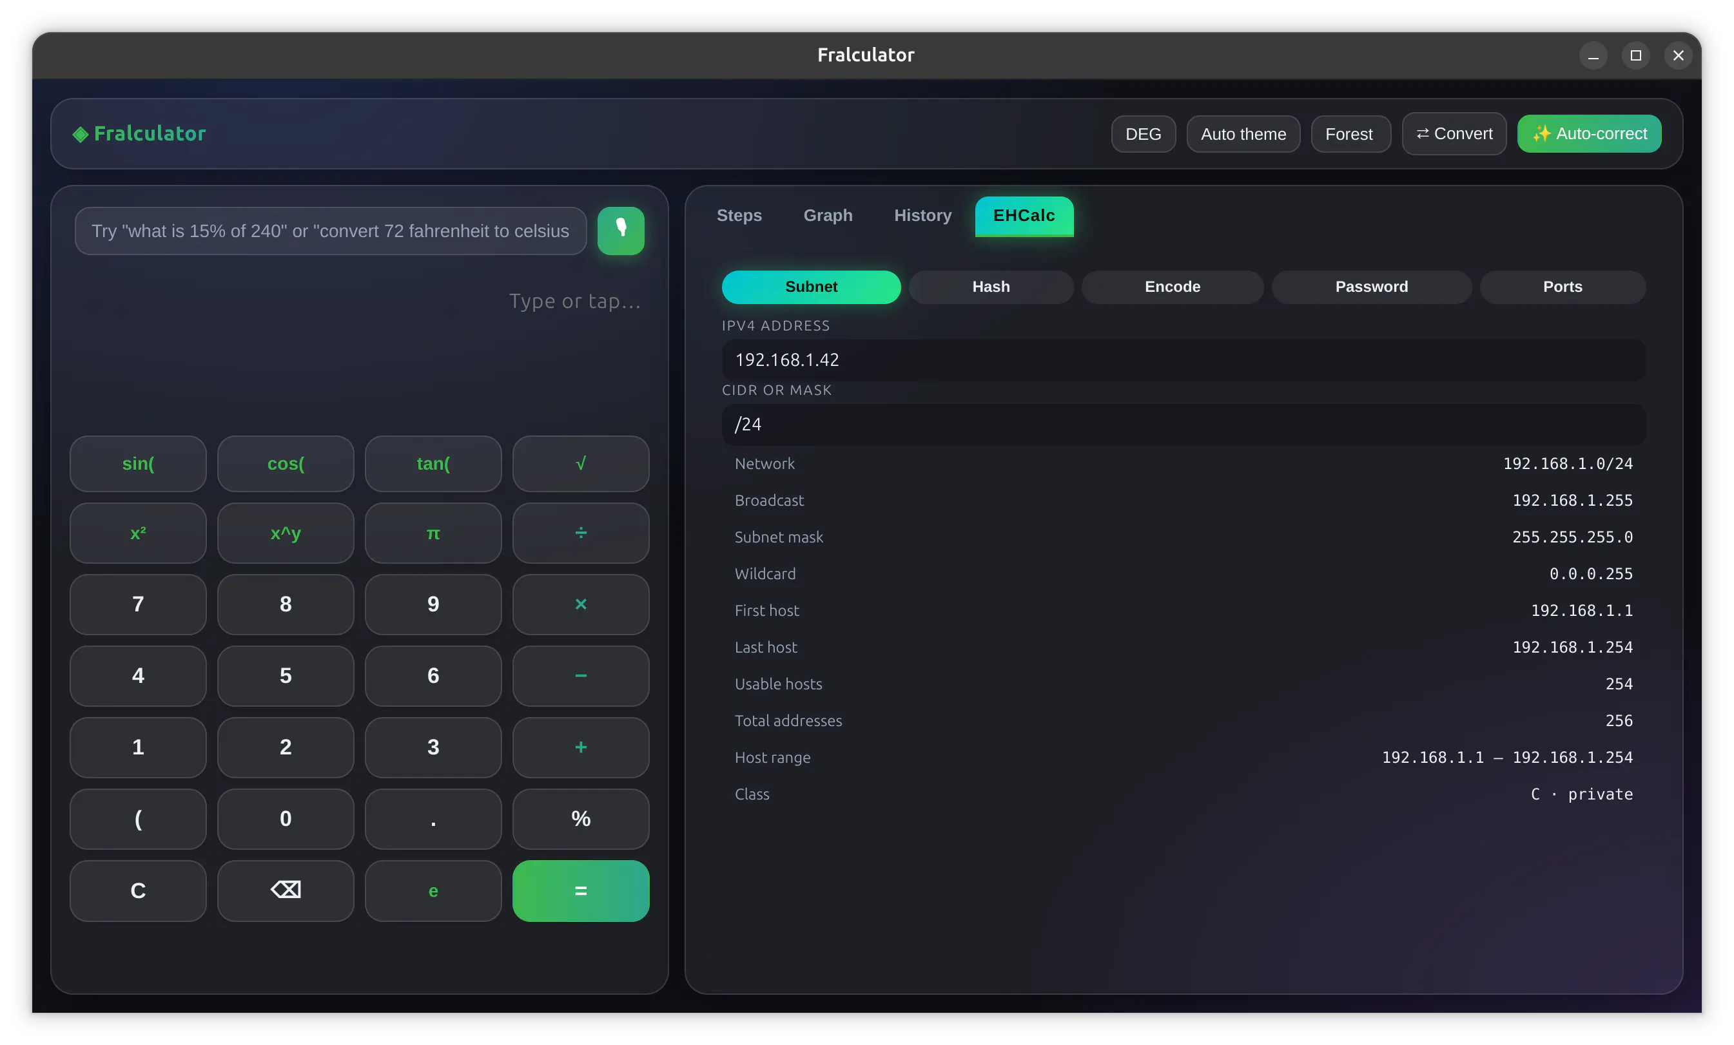Tap the number 7 key
The width and height of the screenshot is (1734, 1045).
tap(138, 604)
